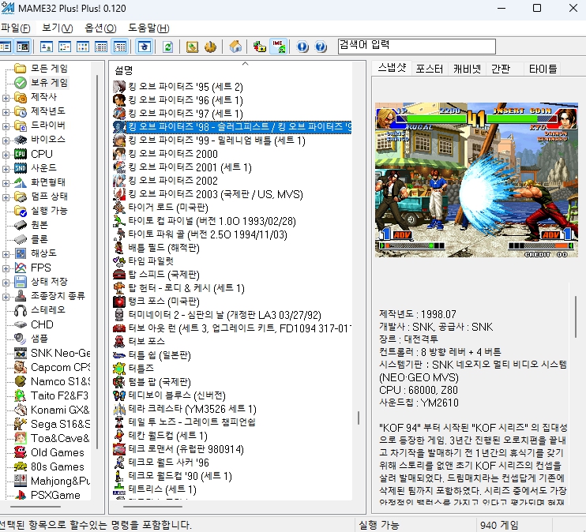The height and width of the screenshot is (532, 586).
Task: Click the red arrows folder toolbar icon
Action: [x=259, y=47]
